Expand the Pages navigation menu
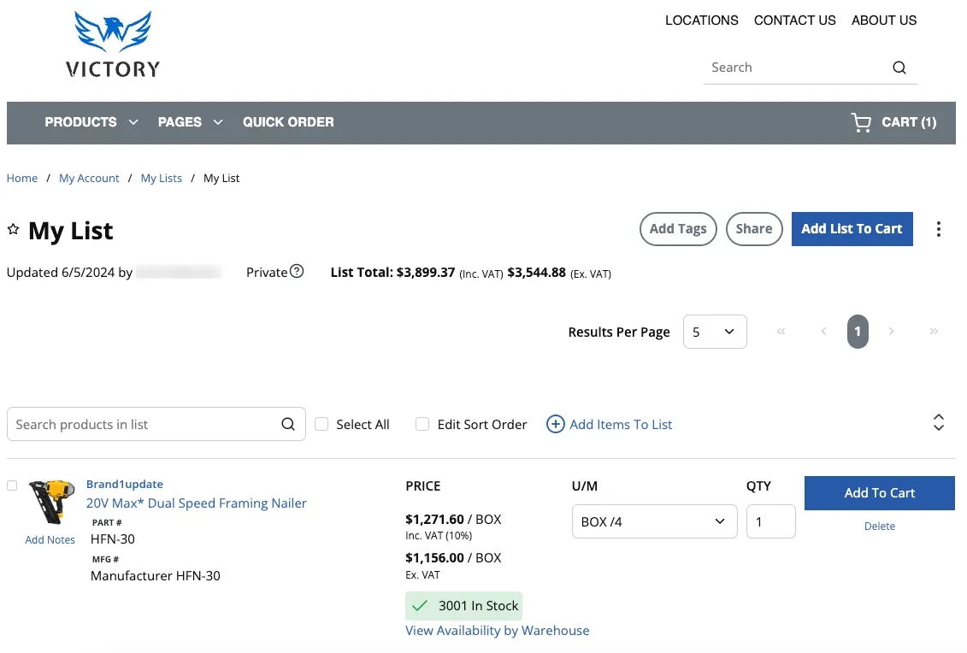Viewport: 967px width, 653px height. click(190, 122)
